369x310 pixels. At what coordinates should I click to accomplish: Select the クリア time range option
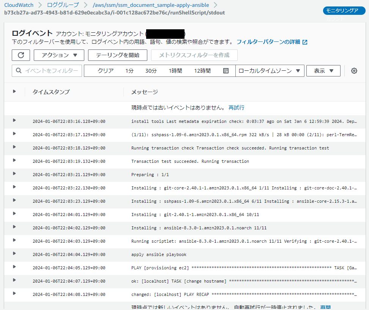pos(106,71)
